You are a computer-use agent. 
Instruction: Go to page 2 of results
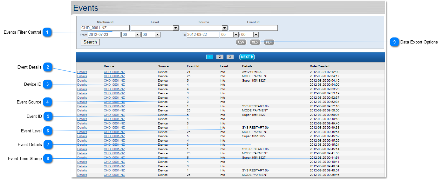tap(220, 57)
